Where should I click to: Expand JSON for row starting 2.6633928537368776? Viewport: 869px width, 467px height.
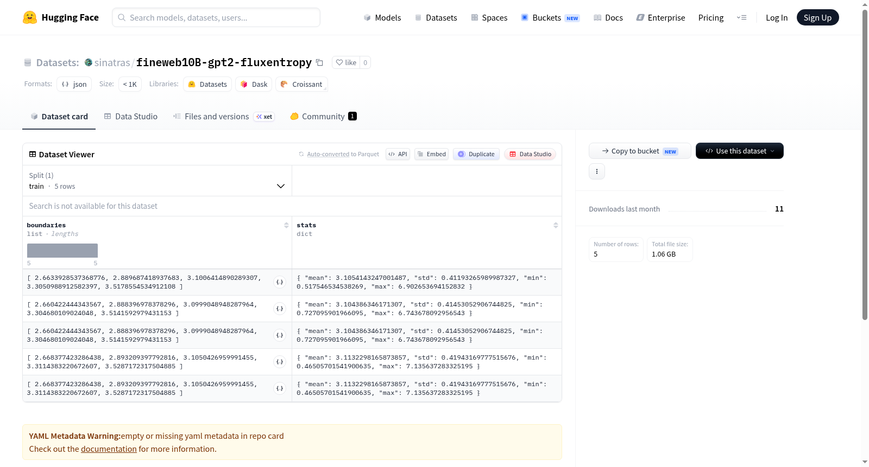[x=280, y=282]
